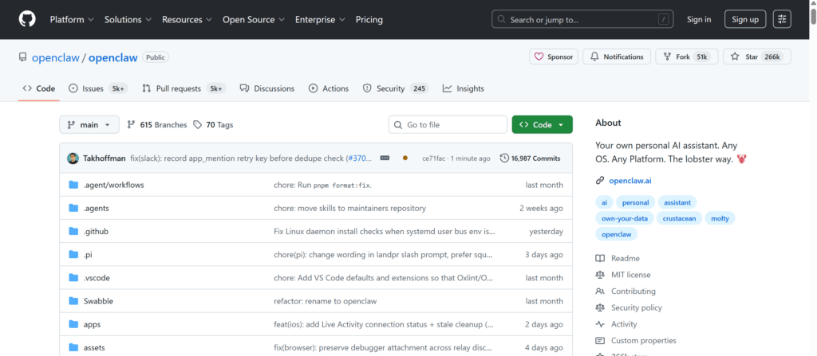Select the Code tab

(x=39, y=88)
